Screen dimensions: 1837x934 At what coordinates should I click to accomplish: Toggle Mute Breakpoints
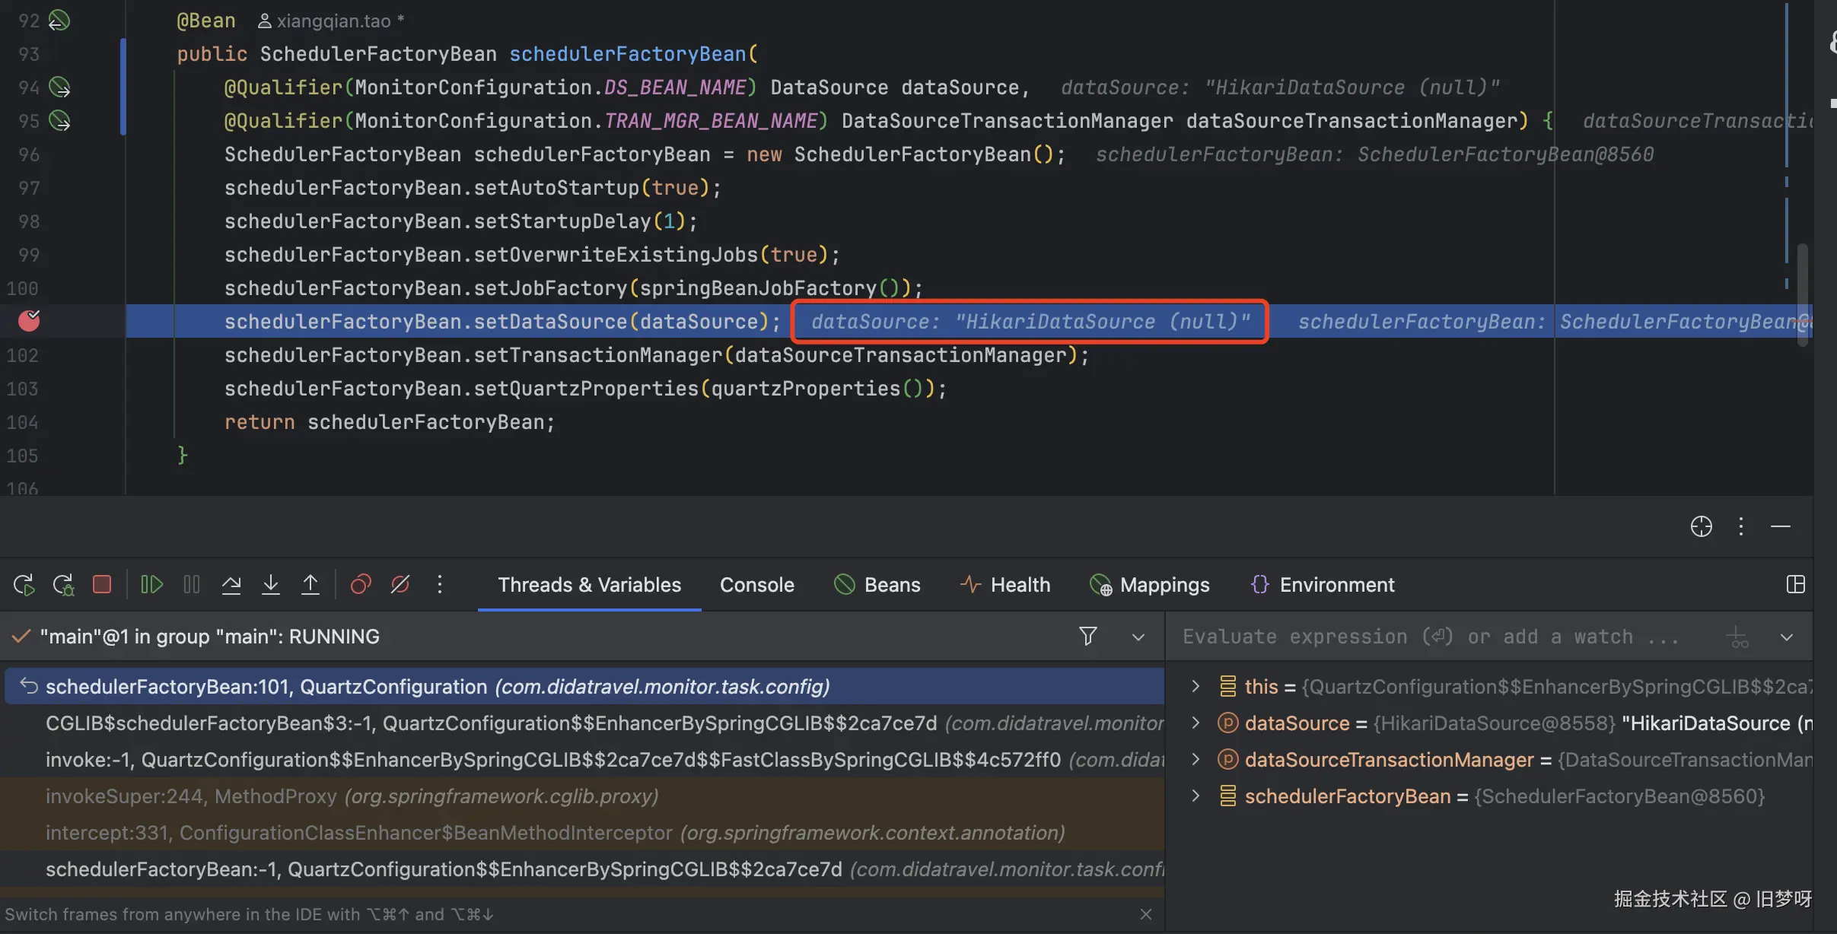[400, 584]
